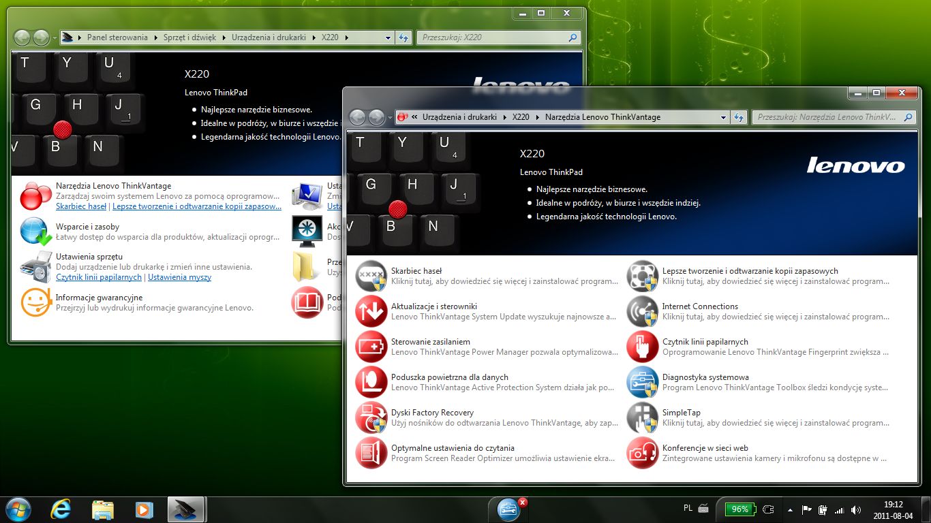931x523 pixels.
Task: Open recent pages dropdown in front window
Action: [389, 117]
